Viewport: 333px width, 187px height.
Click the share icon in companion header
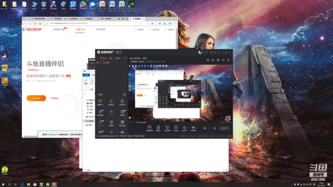(x=229, y=60)
